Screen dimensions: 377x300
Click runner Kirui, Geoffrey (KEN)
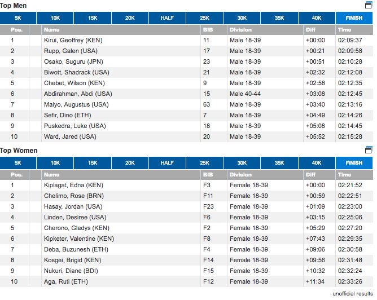(x=73, y=41)
